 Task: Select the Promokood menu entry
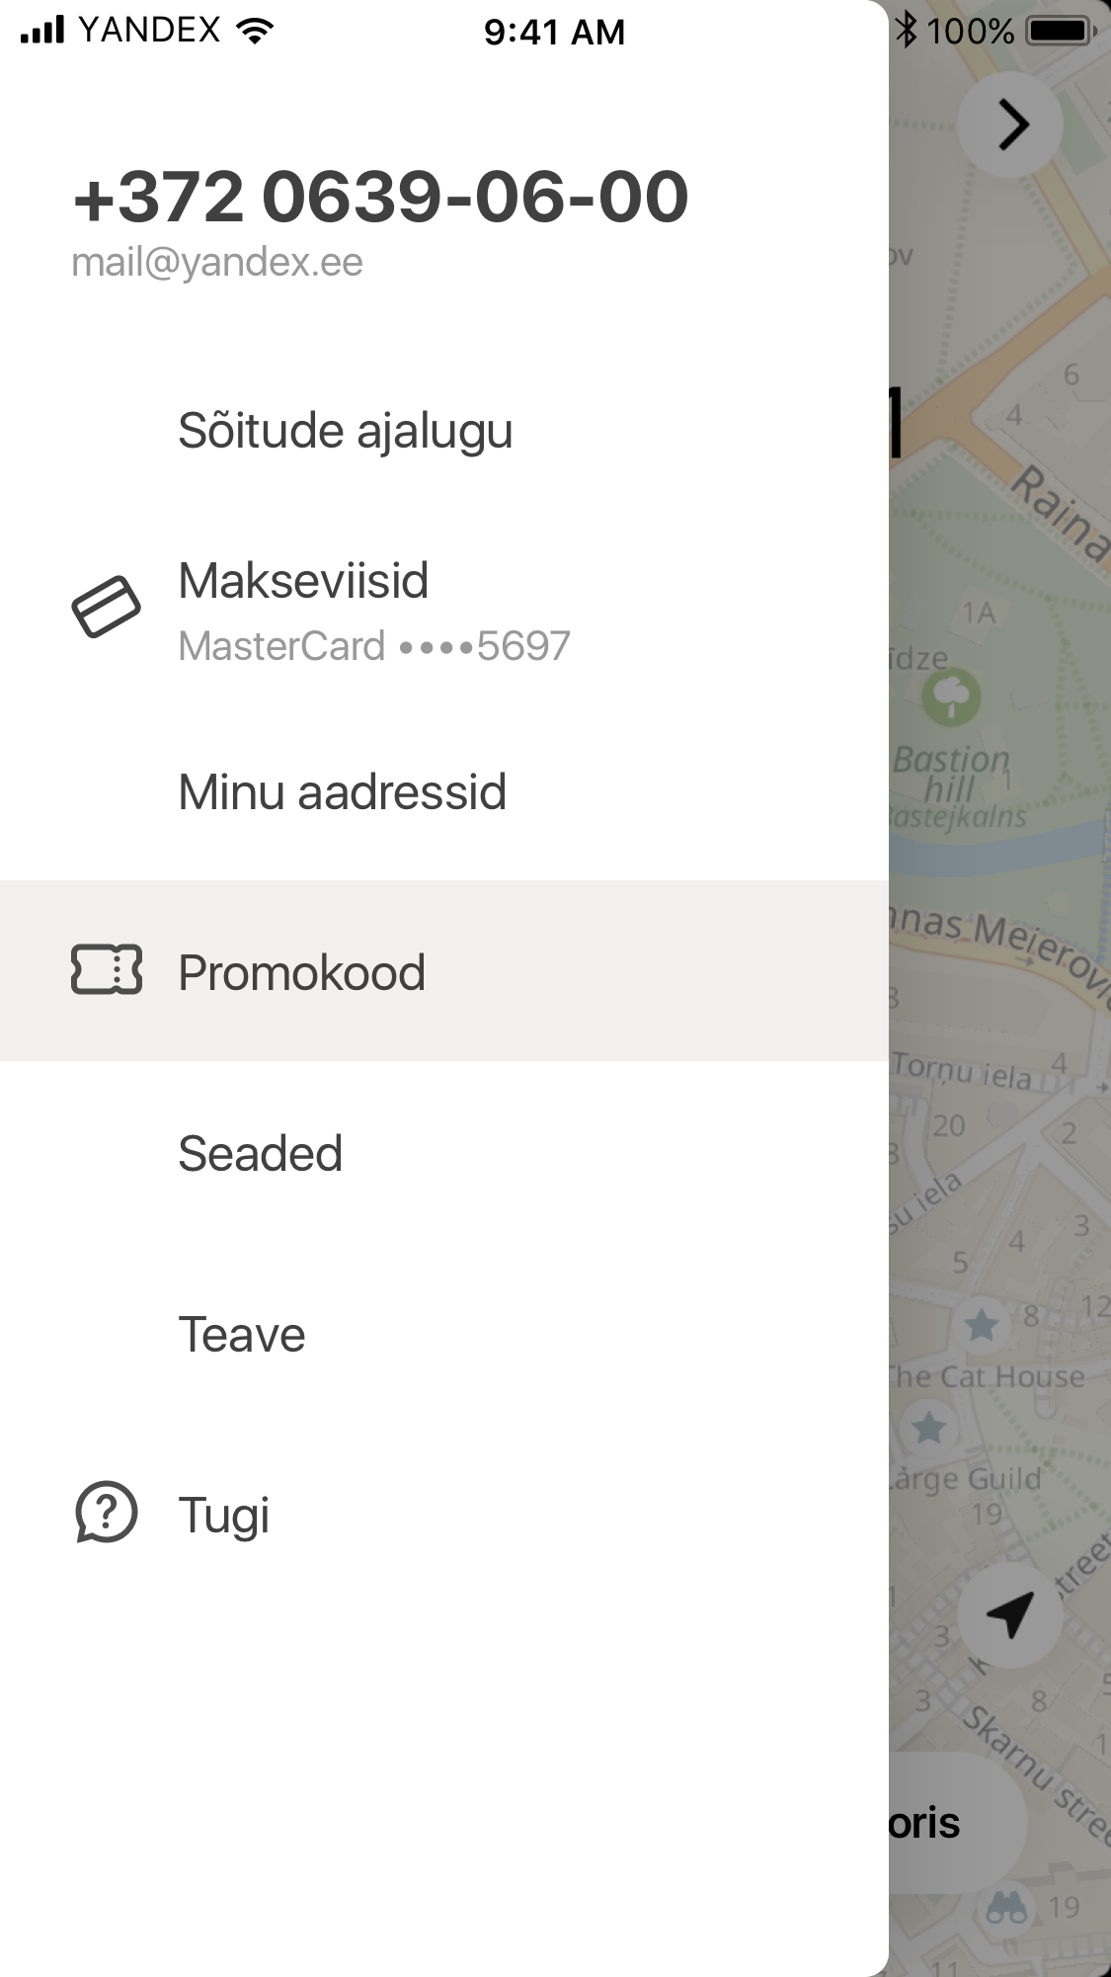pyautogui.click(x=301, y=972)
